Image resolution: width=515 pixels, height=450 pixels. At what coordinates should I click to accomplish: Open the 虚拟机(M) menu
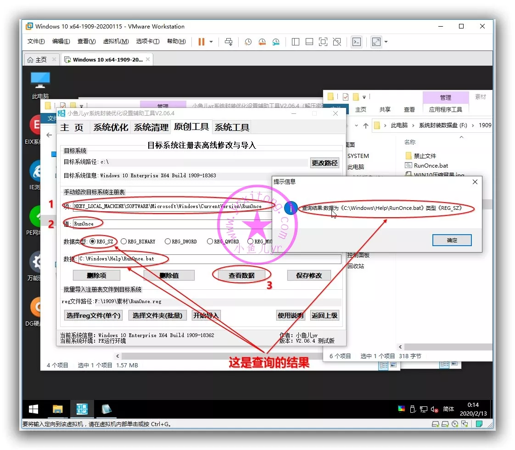pyautogui.click(x=116, y=41)
